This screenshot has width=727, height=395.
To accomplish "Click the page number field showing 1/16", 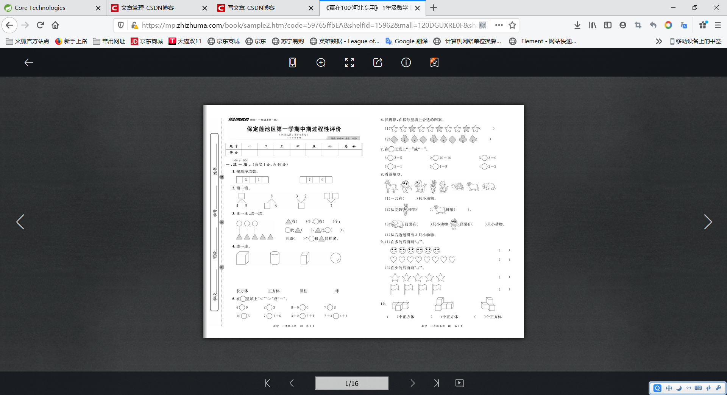I will 351,383.
